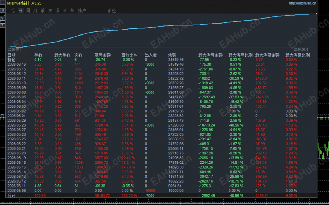Collapse the panel with the minus icon
Image resolution: width=329 pixels, height=205 pixels.
2,2
